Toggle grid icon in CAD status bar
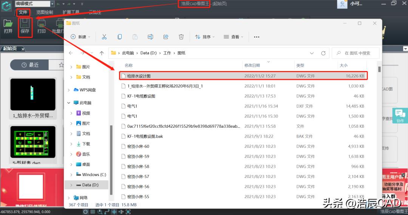 coord(93,212)
